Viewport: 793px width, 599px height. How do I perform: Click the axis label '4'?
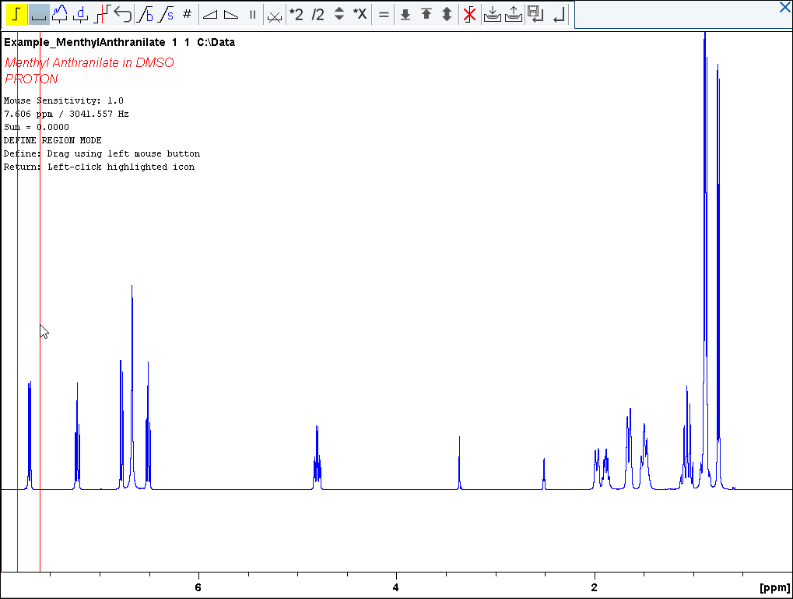(x=396, y=587)
